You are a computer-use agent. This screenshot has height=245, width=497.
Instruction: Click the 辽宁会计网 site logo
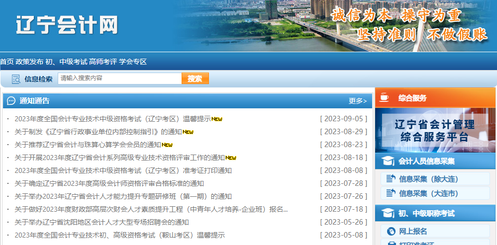67,25
